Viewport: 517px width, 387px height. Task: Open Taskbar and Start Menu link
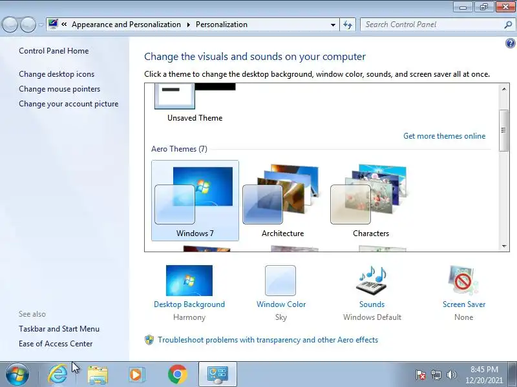point(59,329)
